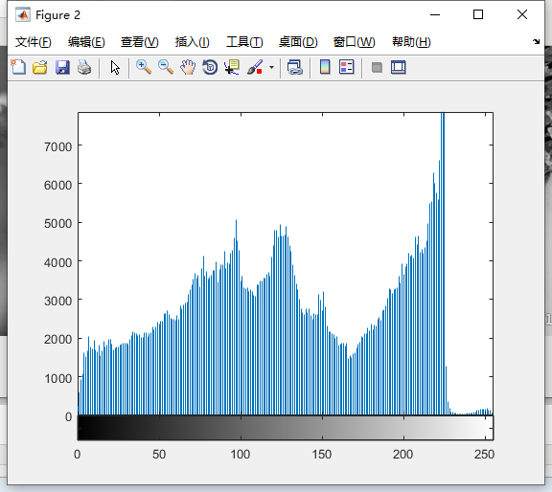Activate the Zoom Out magnifier tool

point(166,67)
